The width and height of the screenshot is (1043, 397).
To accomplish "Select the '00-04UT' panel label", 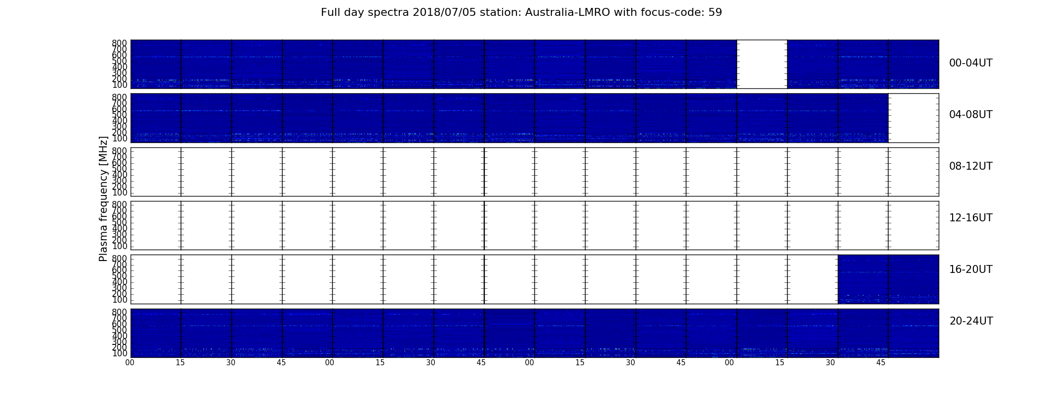I will tap(970, 63).
